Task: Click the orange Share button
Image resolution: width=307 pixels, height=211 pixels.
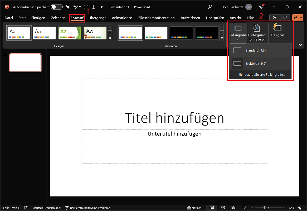Action: 296,17
